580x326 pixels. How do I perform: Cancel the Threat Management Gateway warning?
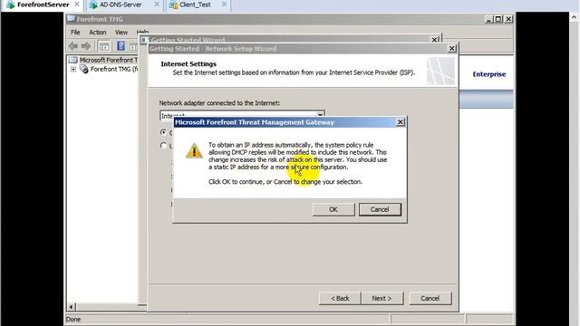380,209
